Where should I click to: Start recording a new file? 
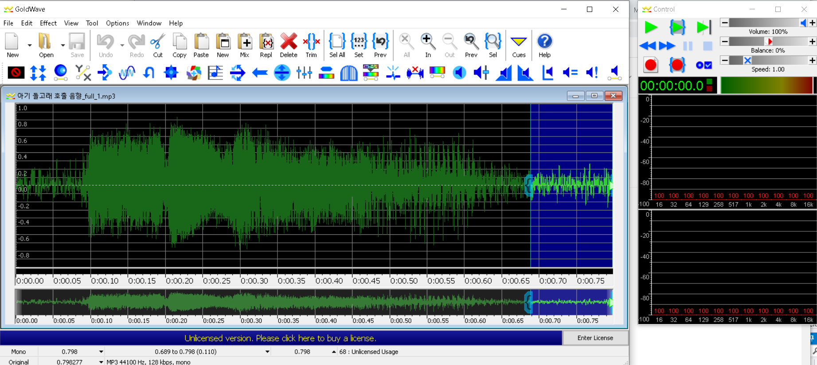(651, 65)
